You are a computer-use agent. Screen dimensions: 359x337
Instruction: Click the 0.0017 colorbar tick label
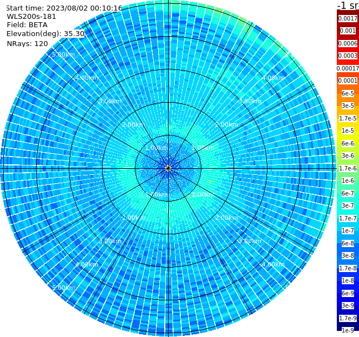348,18
